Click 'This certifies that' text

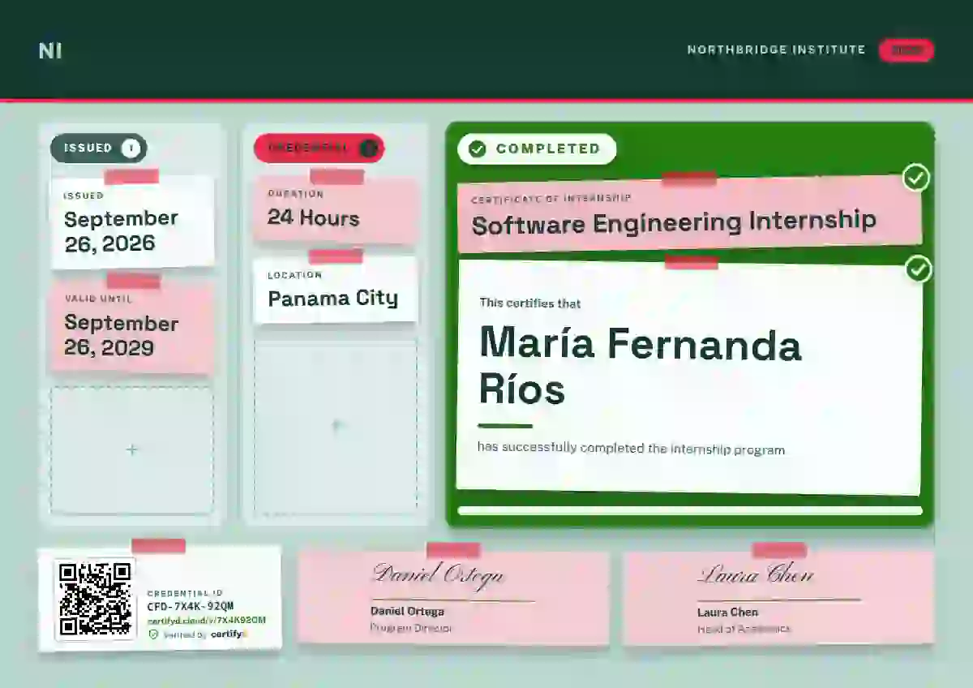(530, 303)
